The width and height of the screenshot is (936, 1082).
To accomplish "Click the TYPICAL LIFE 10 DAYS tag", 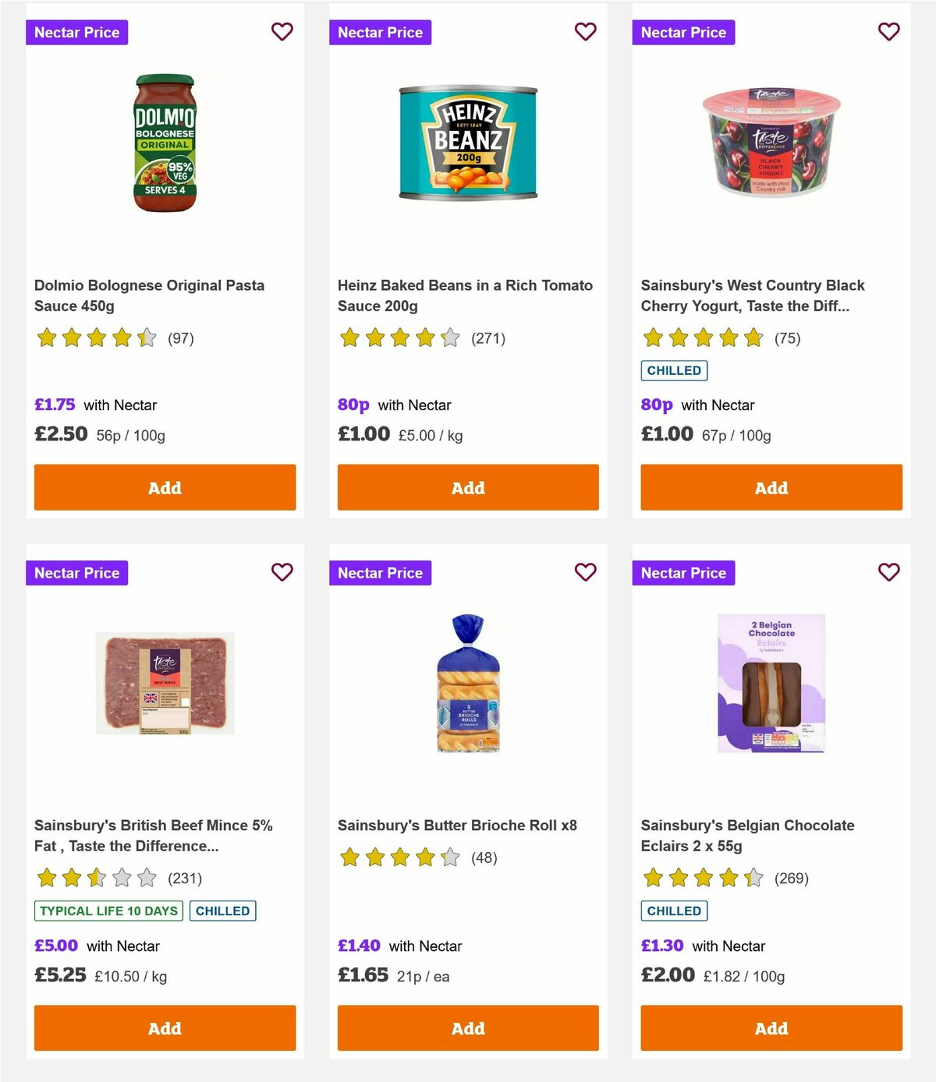I will click(108, 911).
